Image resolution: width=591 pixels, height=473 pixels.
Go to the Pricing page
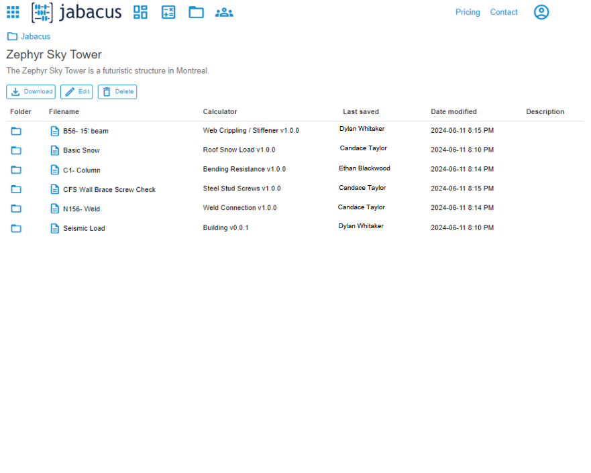pyautogui.click(x=468, y=12)
